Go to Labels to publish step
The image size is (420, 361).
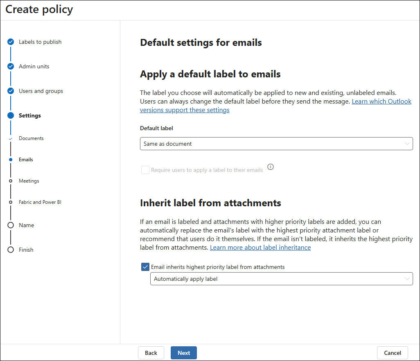coord(40,42)
